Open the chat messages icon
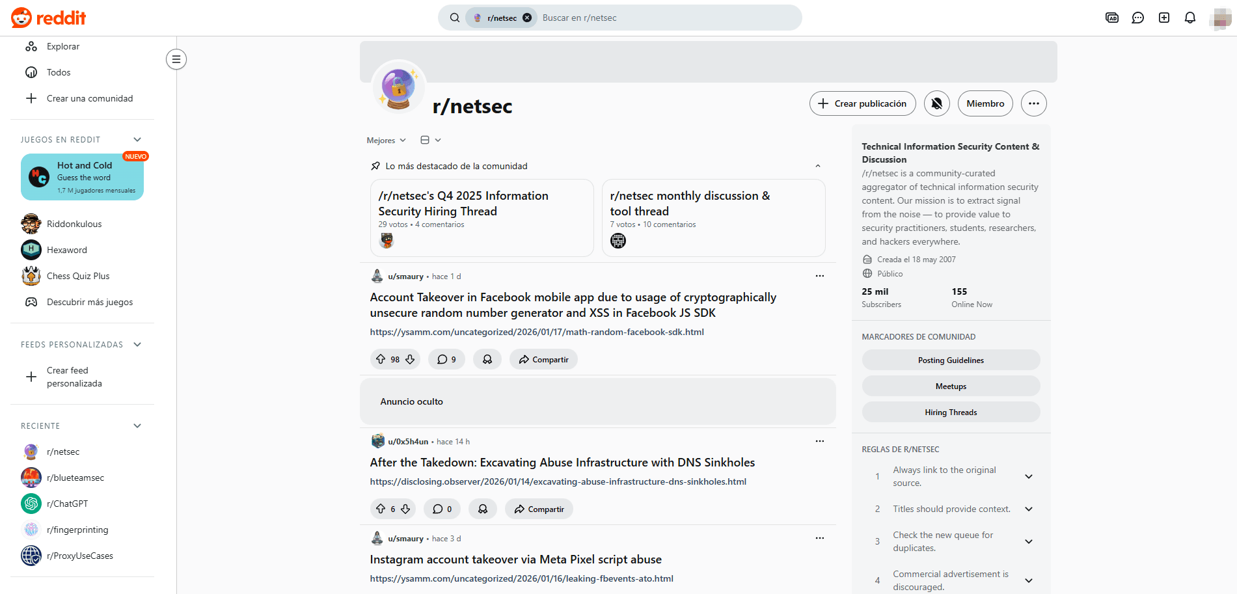This screenshot has width=1237, height=594. tap(1137, 18)
